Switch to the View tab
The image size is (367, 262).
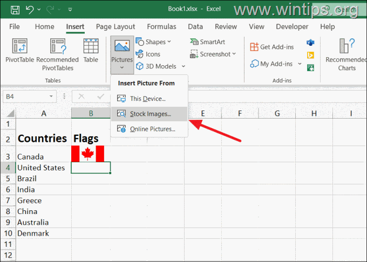point(256,26)
